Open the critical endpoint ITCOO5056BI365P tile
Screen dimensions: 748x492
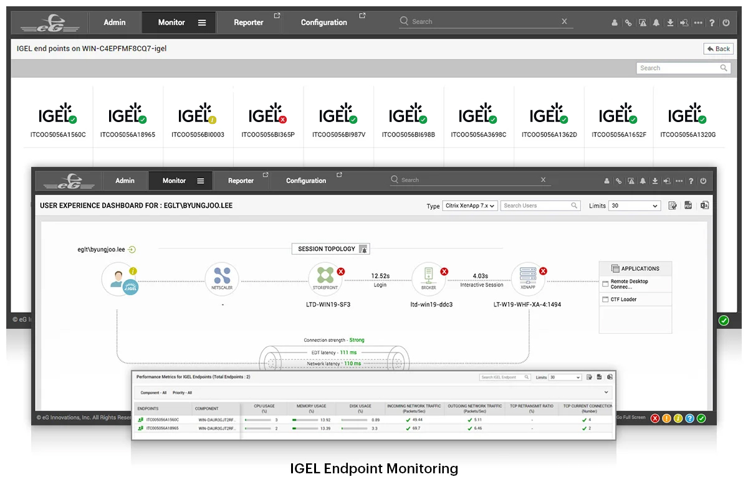tap(268, 120)
